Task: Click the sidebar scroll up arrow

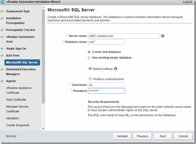Action: (43, 7)
